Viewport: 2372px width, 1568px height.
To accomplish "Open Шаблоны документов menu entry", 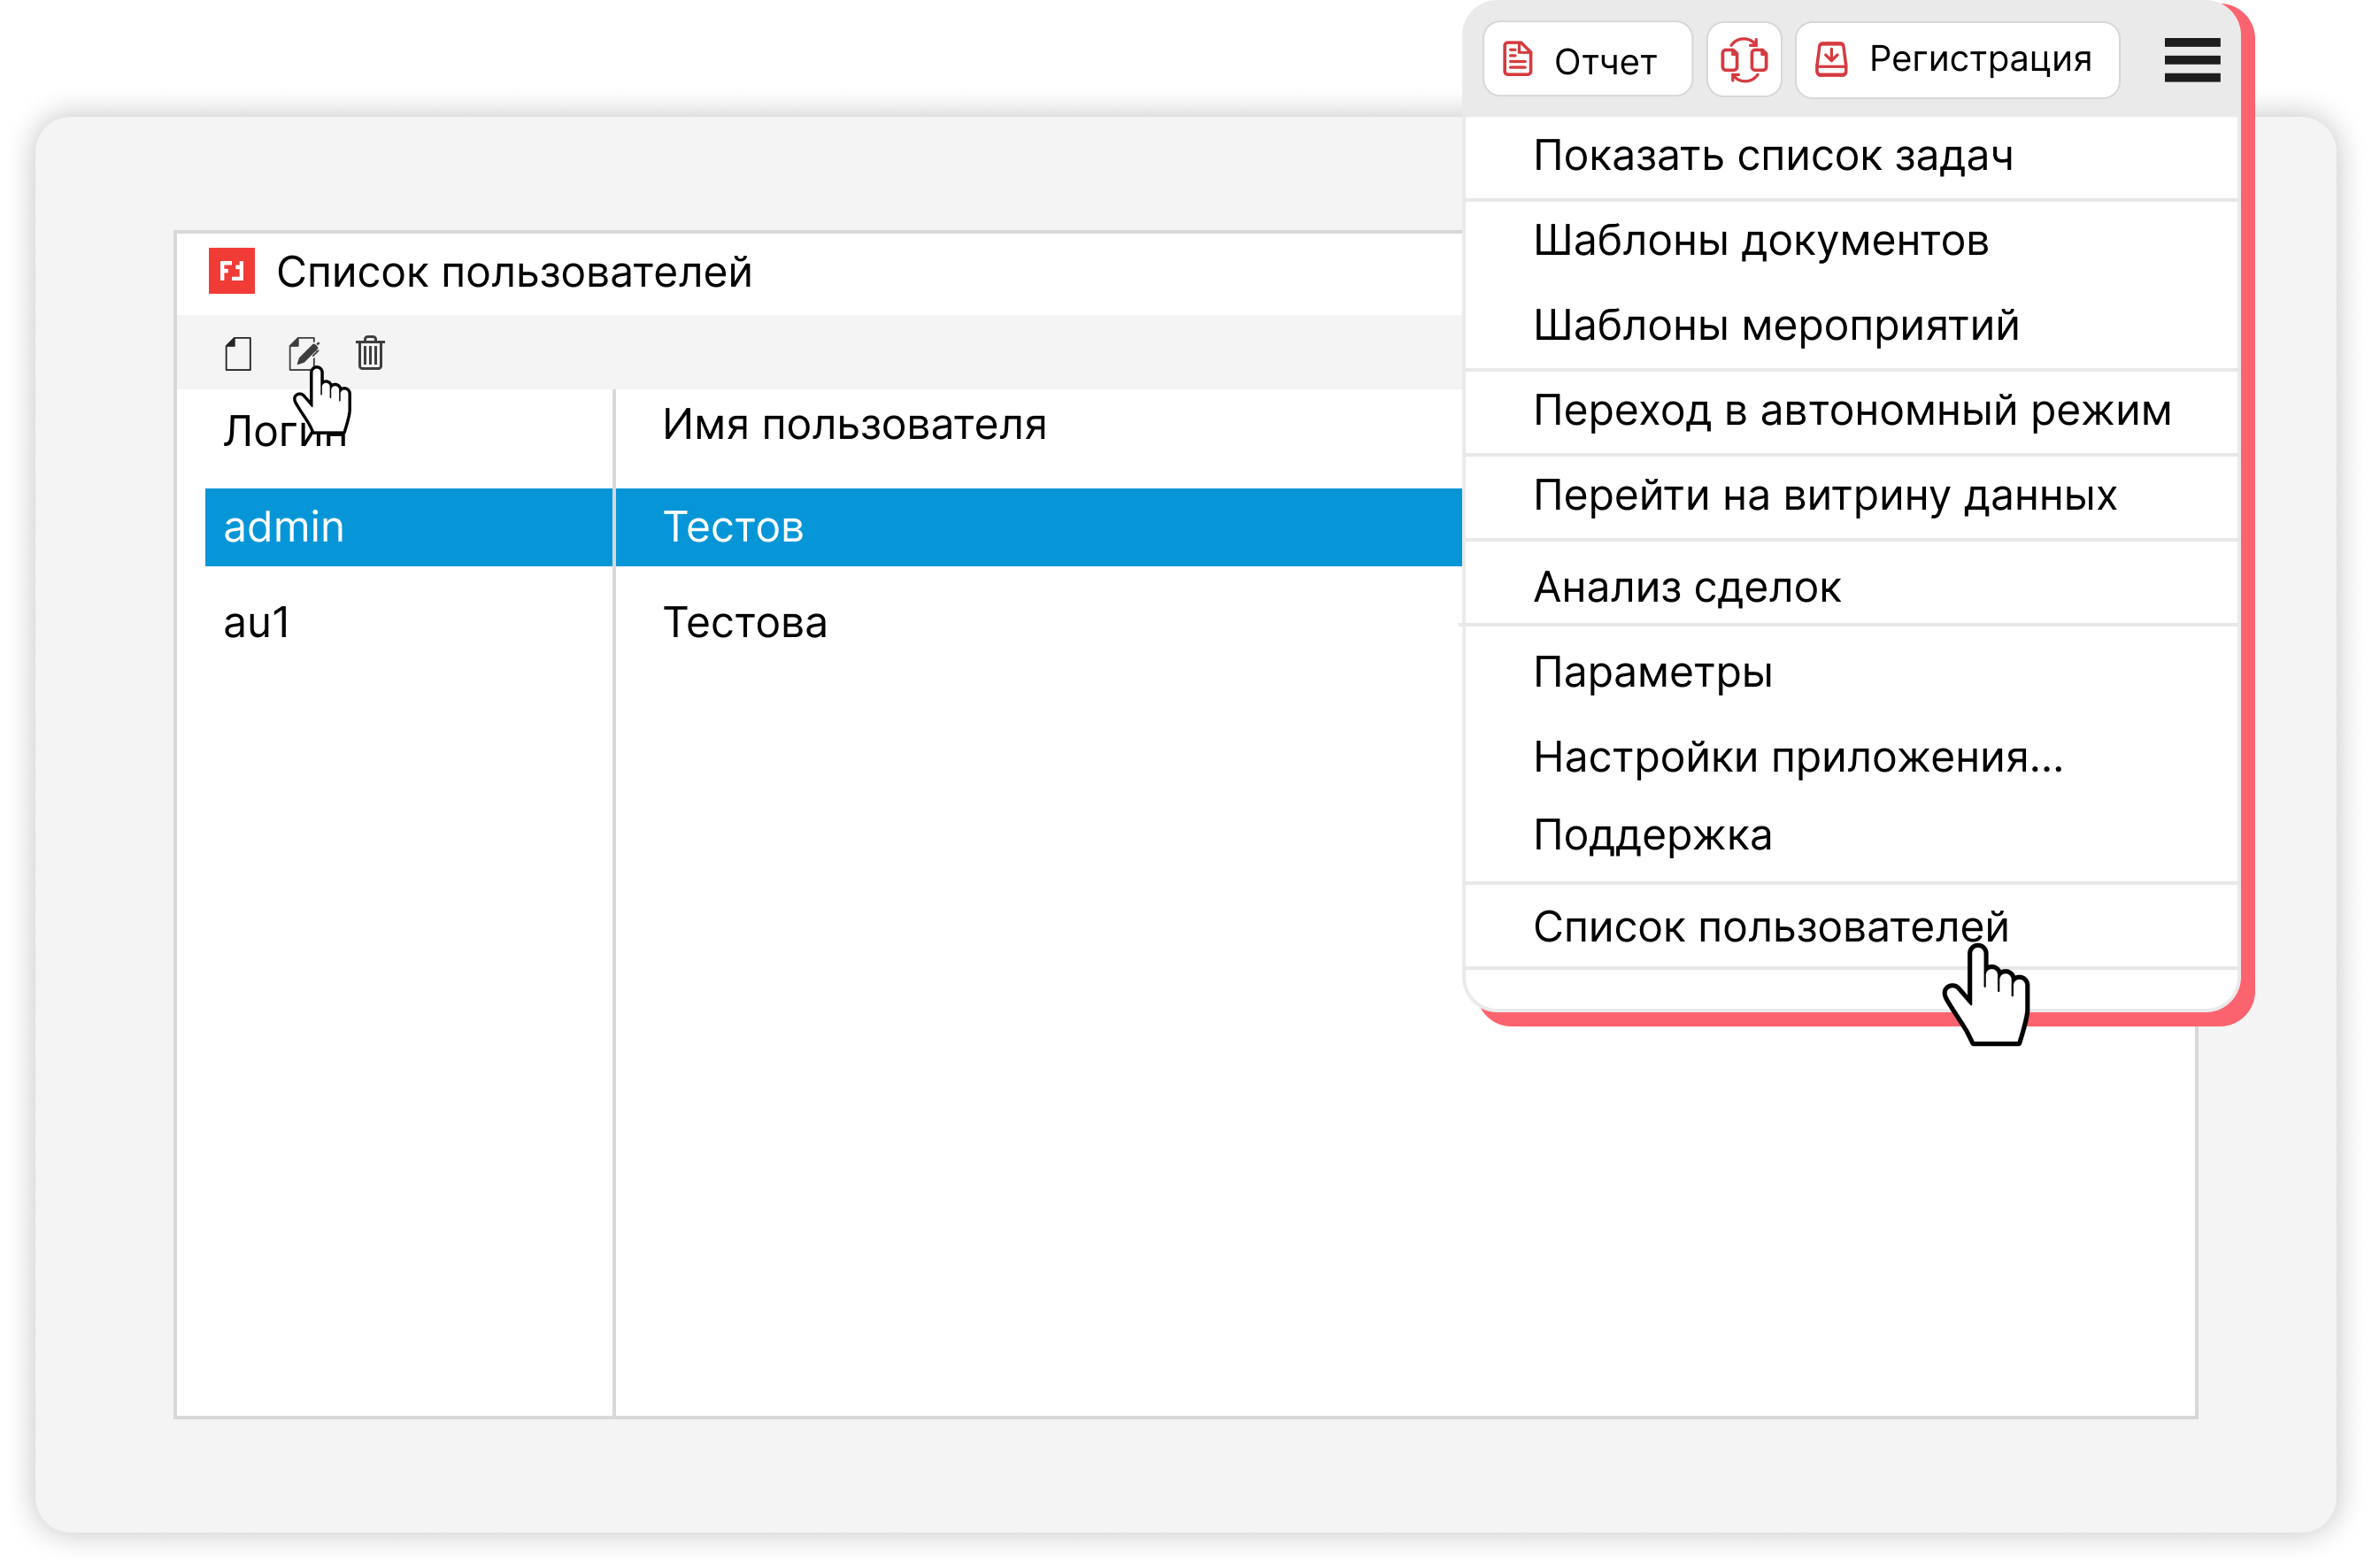I will pos(1760,241).
